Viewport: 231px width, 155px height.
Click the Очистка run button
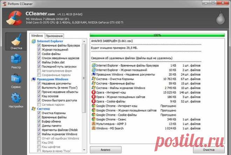209,150
